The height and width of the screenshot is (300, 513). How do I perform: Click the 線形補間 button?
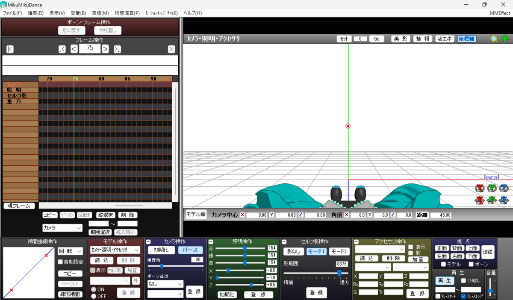click(x=70, y=294)
